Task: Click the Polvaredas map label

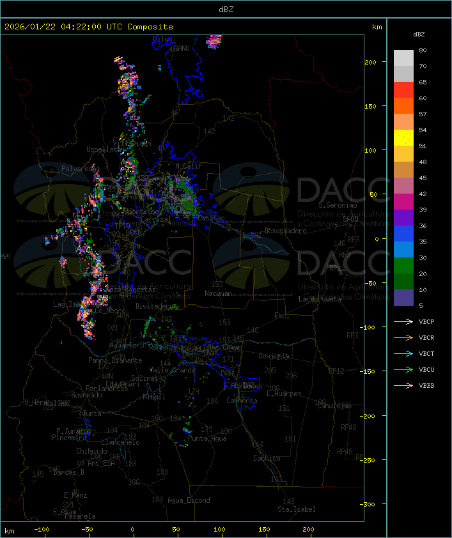Action: point(81,169)
